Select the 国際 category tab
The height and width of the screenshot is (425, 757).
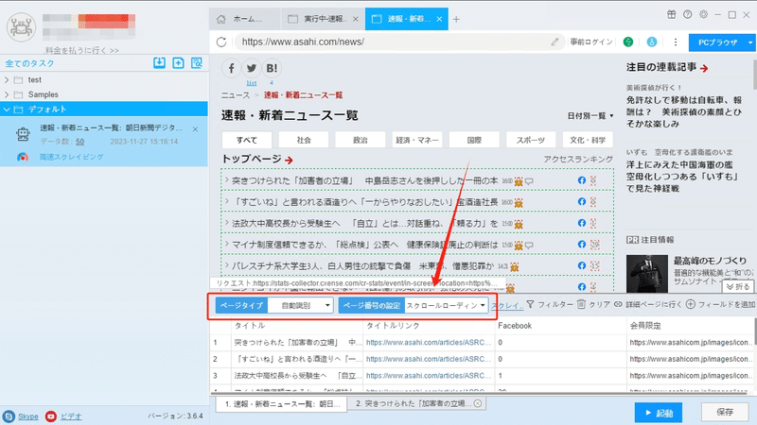(474, 140)
